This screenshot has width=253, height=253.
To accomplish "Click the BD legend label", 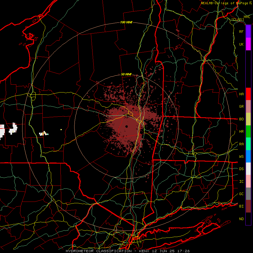I will pyautogui.click(x=241, y=119).
